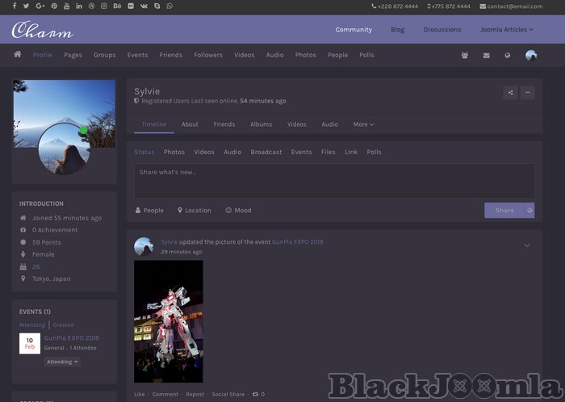Open privacy selector beside Share button
The width and height of the screenshot is (565, 402).
click(530, 211)
